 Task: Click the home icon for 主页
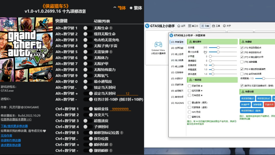coord(179,26)
